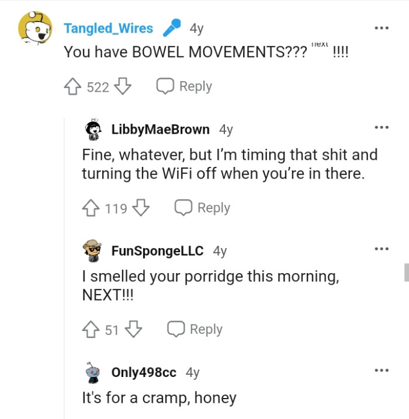This screenshot has width=409, height=419.
Task: Upvote FunSpongeLLC's porridge comment
Action: point(91,330)
